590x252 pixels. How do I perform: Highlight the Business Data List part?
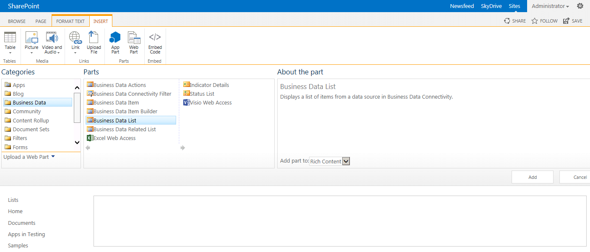(131, 120)
